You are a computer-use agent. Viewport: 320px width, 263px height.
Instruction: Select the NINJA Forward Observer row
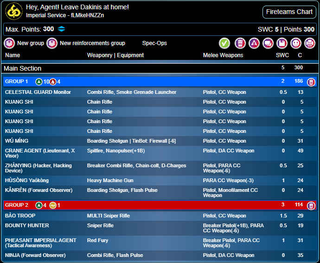tap(160, 255)
